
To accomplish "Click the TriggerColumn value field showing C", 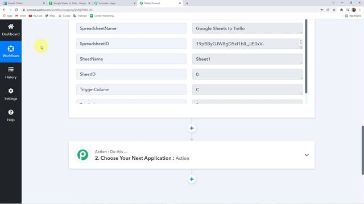I will tap(247, 90).
